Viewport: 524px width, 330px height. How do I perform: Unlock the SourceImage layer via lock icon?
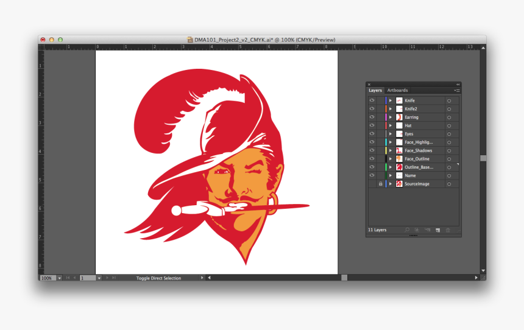[x=380, y=184]
